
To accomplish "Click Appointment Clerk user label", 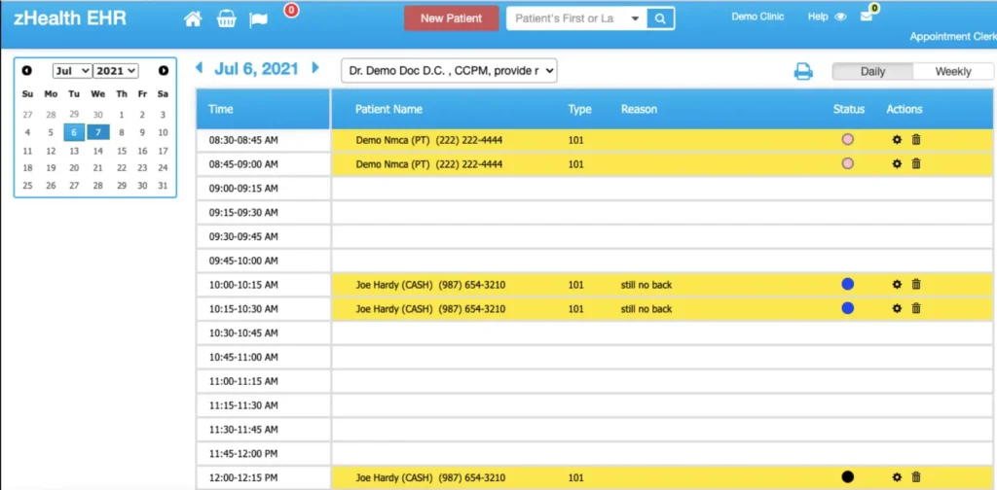I will click(953, 37).
